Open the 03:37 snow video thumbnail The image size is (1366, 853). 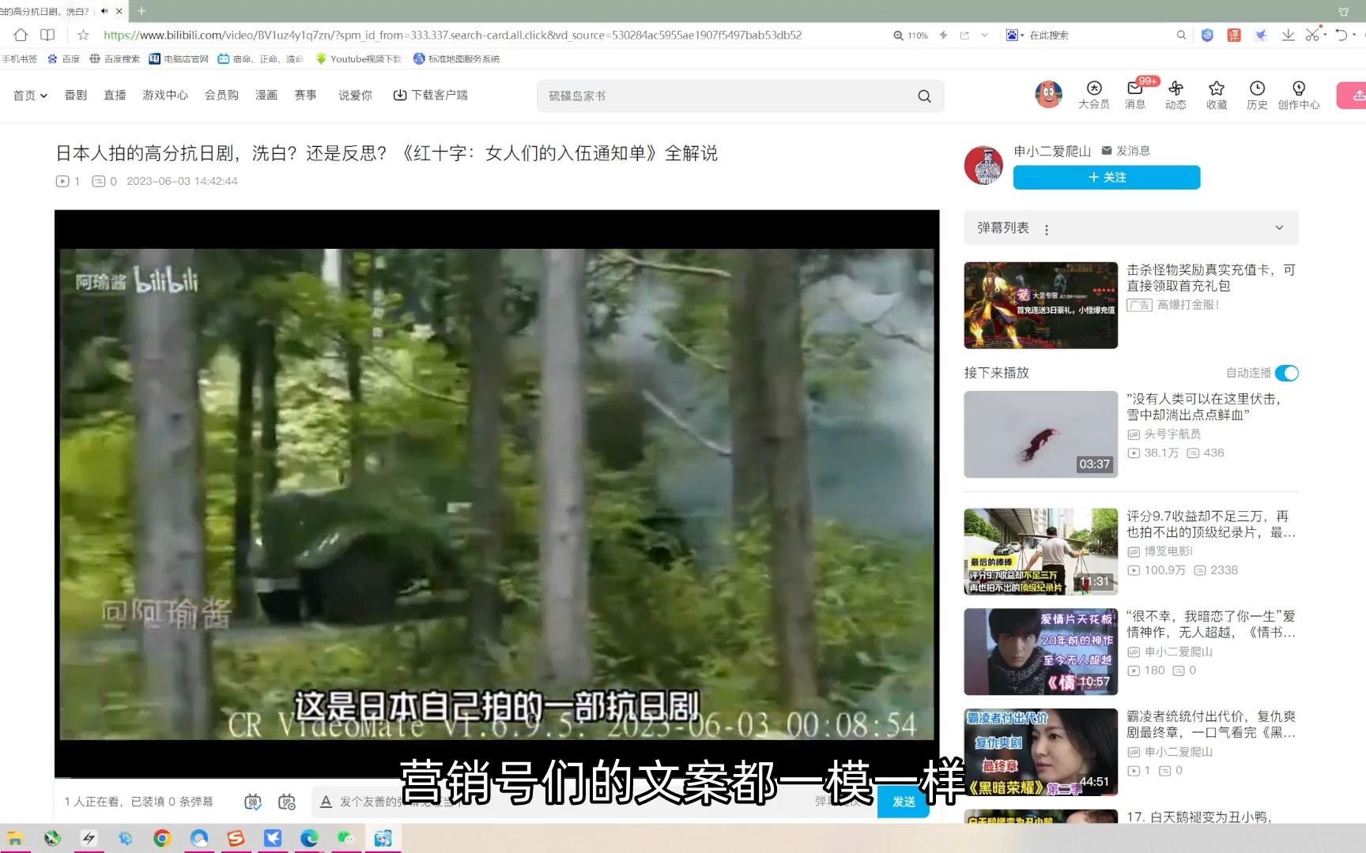click(1040, 434)
